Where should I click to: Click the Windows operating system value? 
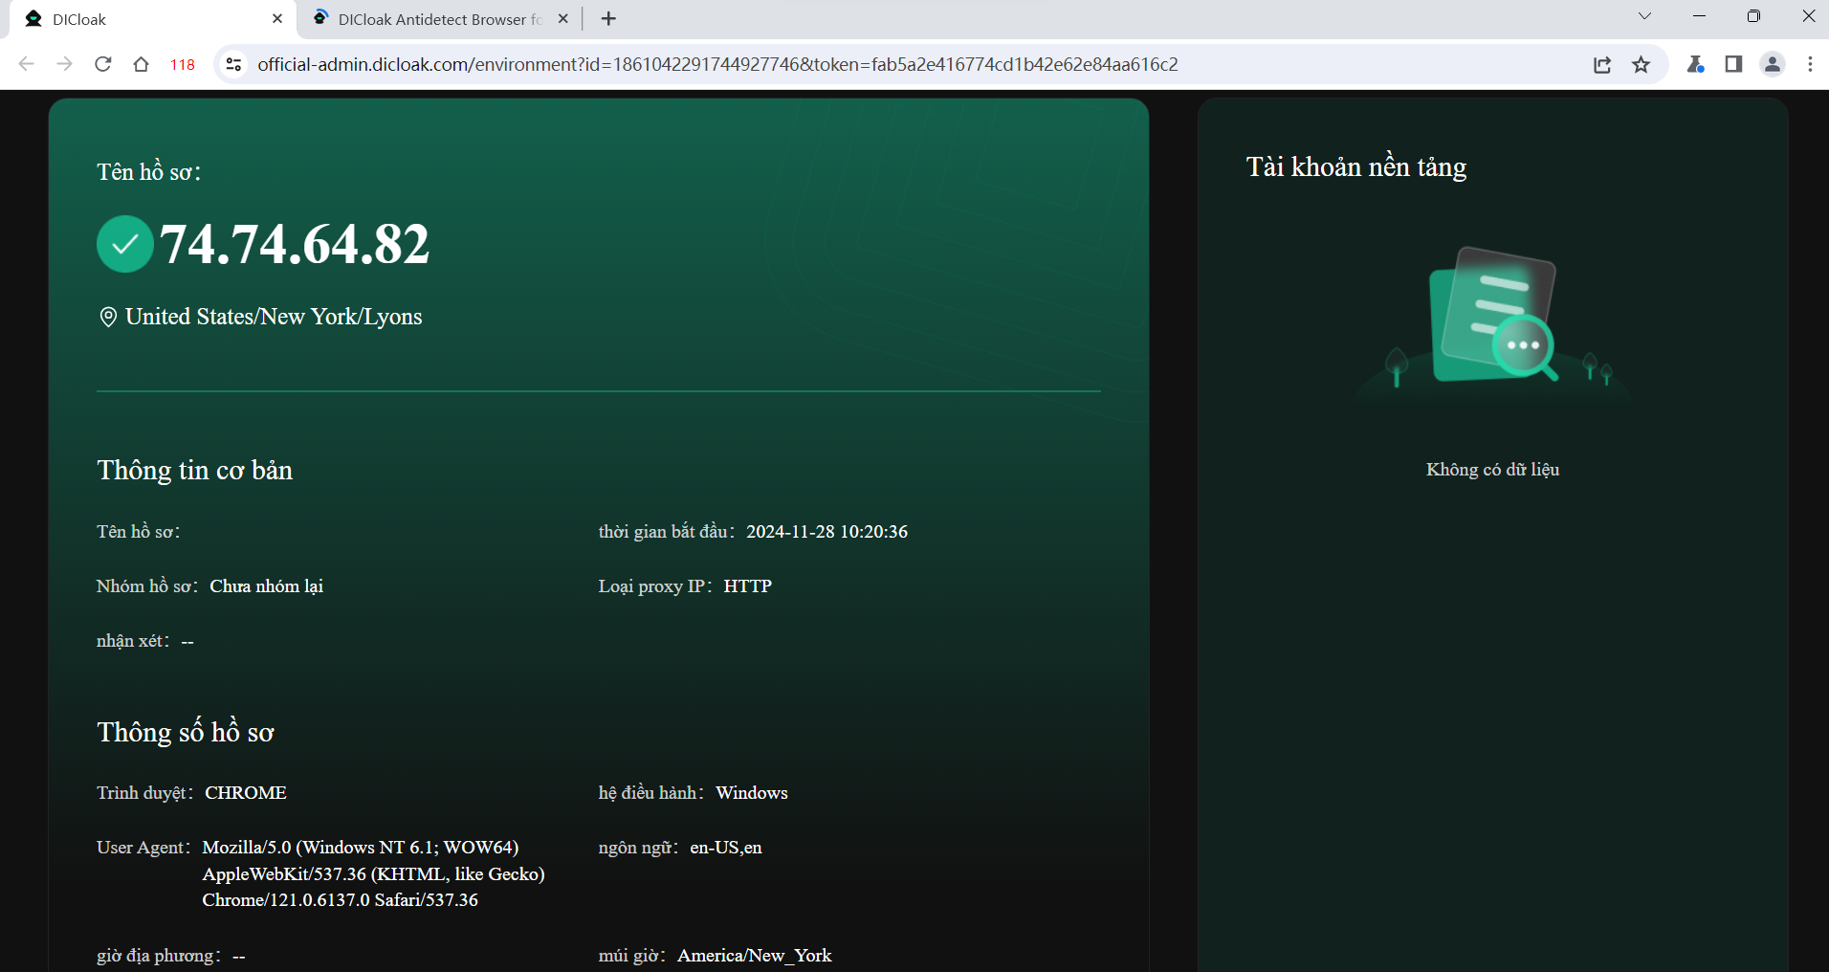point(752,793)
